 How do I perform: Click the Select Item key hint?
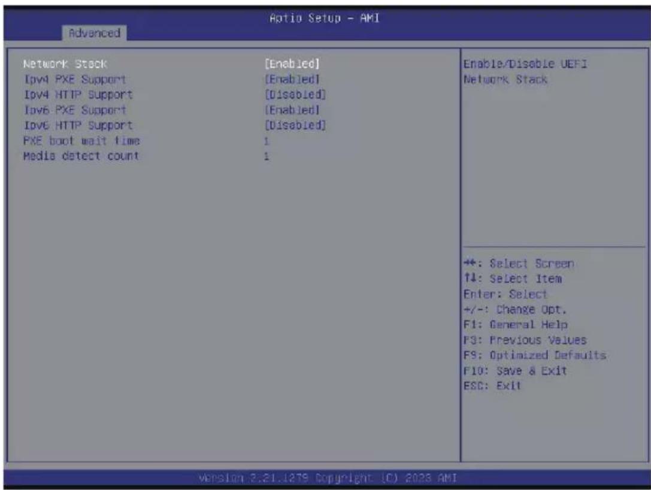pyautogui.click(x=513, y=279)
